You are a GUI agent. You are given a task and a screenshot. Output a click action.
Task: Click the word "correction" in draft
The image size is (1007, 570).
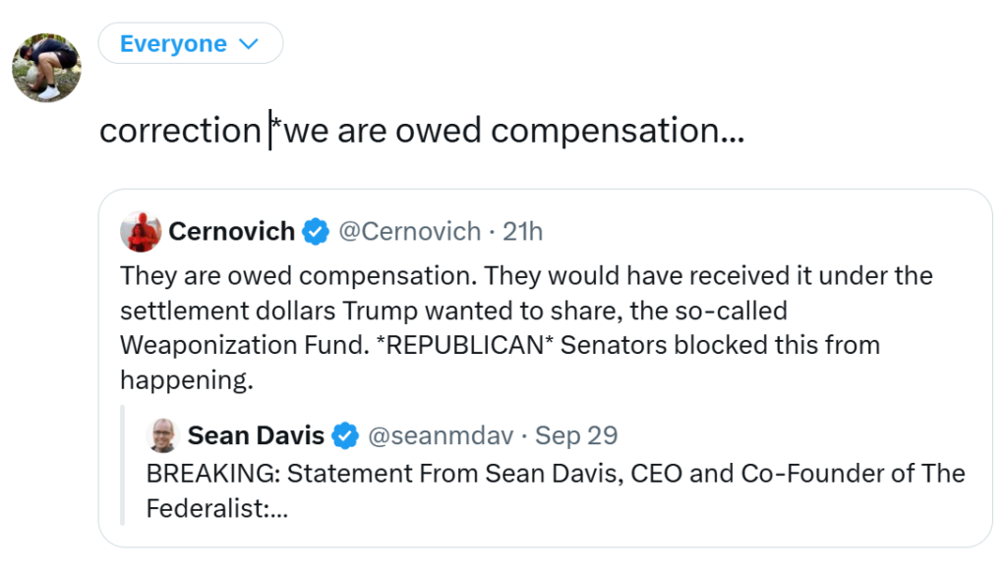pos(181,131)
